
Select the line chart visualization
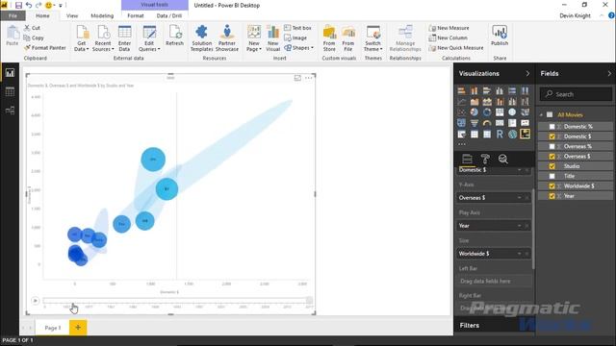click(x=462, y=102)
